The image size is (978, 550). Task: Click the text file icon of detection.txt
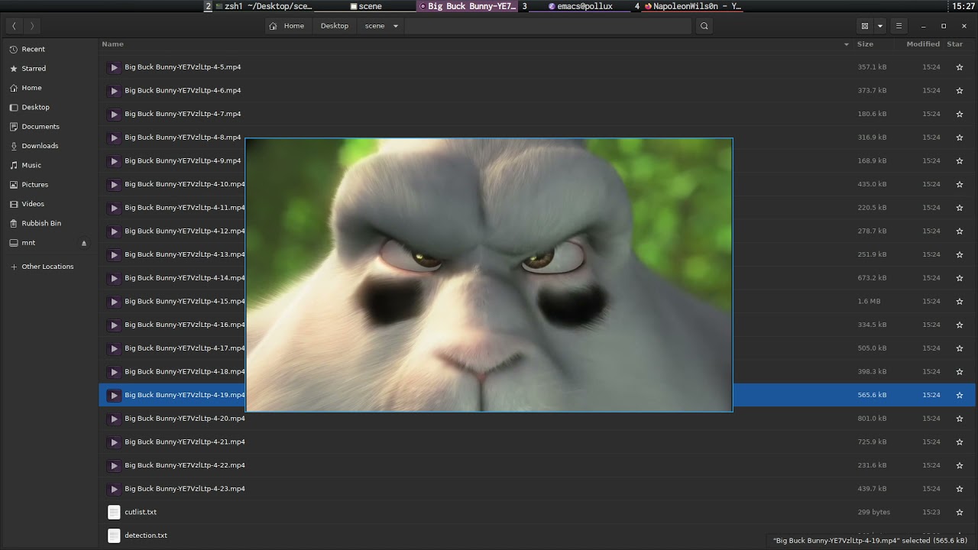(114, 535)
